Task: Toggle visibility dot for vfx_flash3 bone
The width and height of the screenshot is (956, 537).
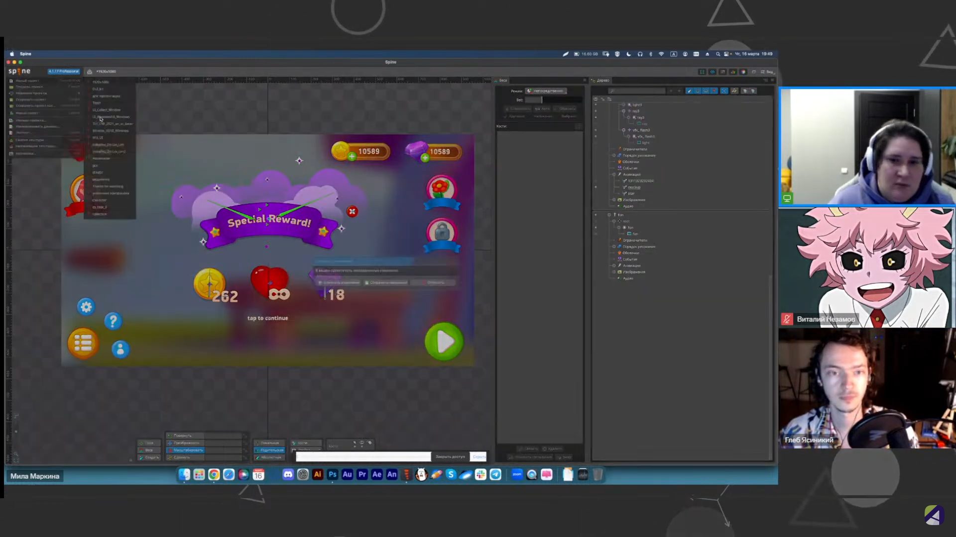Action: pyautogui.click(x=596, y=130)
